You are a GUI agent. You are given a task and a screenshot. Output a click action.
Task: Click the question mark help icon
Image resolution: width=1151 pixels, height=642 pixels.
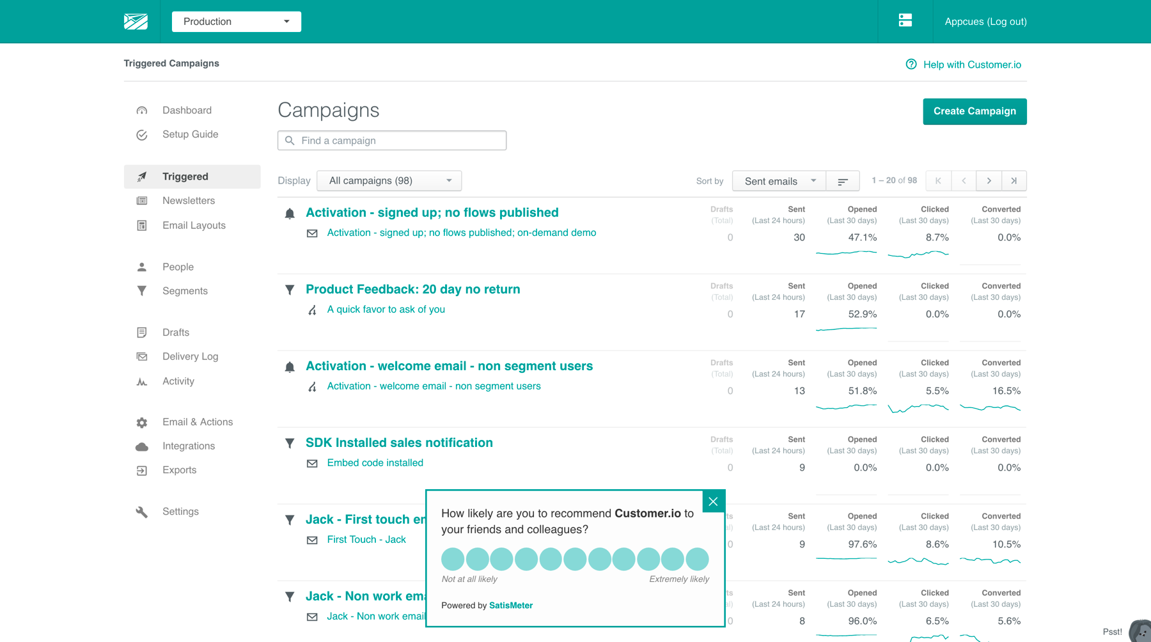[911, 64]
